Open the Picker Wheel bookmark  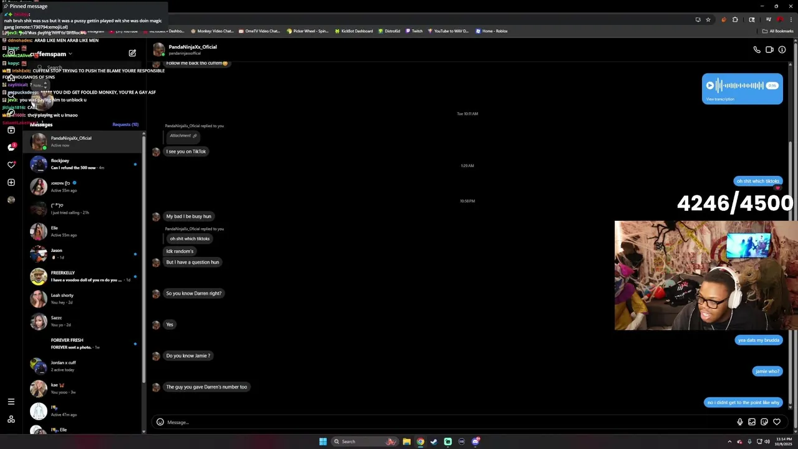[307, 31]
